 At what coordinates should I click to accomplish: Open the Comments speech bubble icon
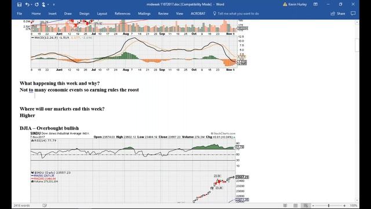(353, 13)
